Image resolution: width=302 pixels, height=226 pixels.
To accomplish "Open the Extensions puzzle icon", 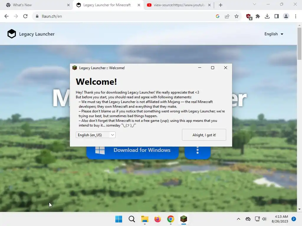I will (x=258, y=16).
